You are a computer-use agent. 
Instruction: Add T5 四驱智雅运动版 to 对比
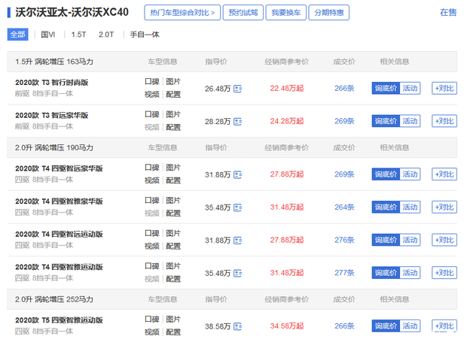[444, 326]
